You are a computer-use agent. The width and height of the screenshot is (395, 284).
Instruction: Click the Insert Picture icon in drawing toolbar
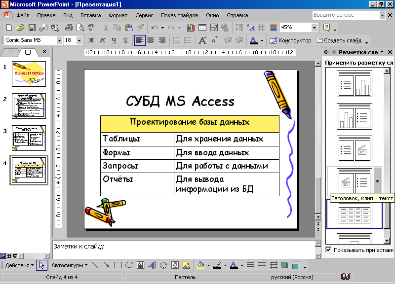pos(187,265)
